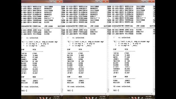Click '13 rows selected.' text in right window
This screenshot has height=99, width=176.
(122, 86)
